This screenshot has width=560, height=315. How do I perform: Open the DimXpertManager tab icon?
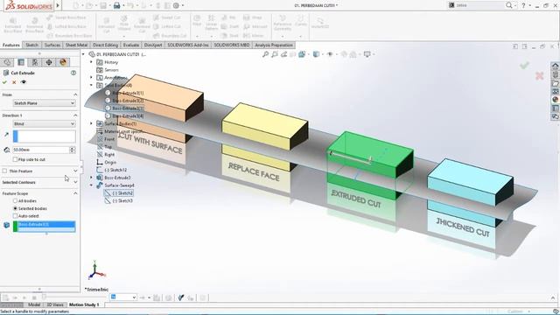pyautogui.click(x=49, y=62)
